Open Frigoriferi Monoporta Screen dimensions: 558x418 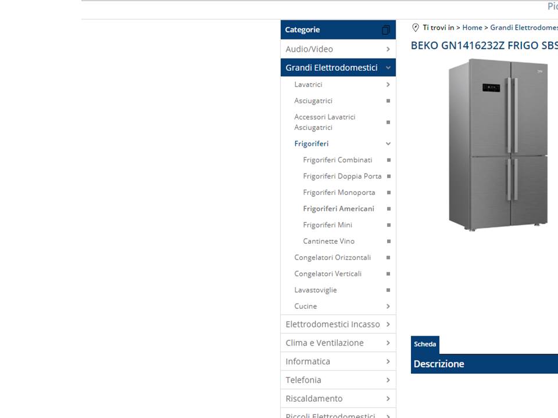click(339, 193)
